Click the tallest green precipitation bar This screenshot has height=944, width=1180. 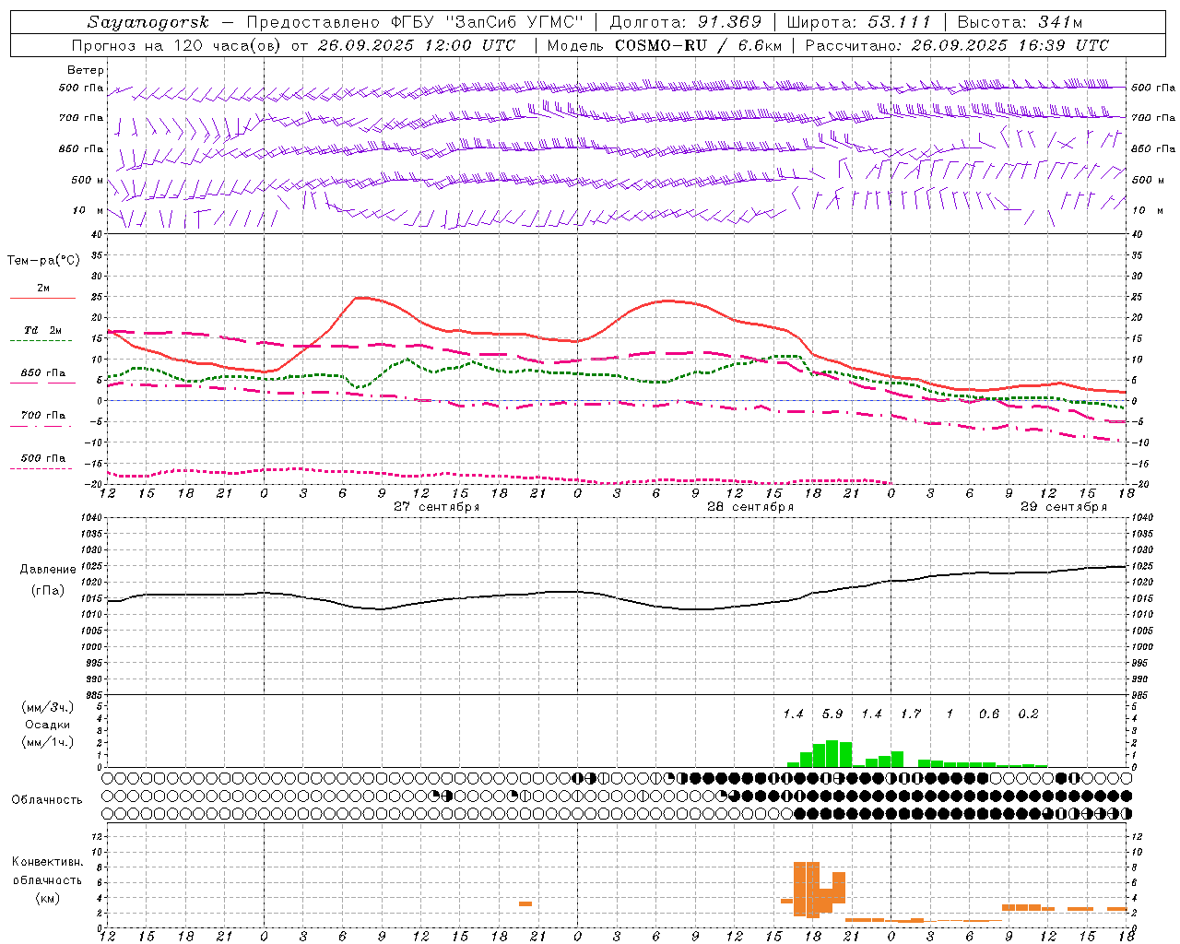click(832, 753)
